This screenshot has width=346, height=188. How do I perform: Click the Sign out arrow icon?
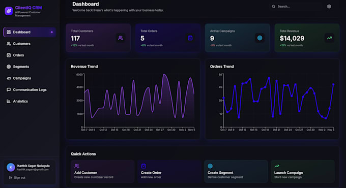pos(10,178)
